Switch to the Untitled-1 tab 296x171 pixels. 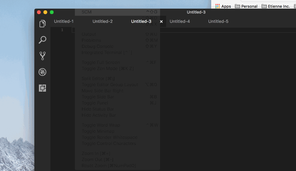pos(64,21)
